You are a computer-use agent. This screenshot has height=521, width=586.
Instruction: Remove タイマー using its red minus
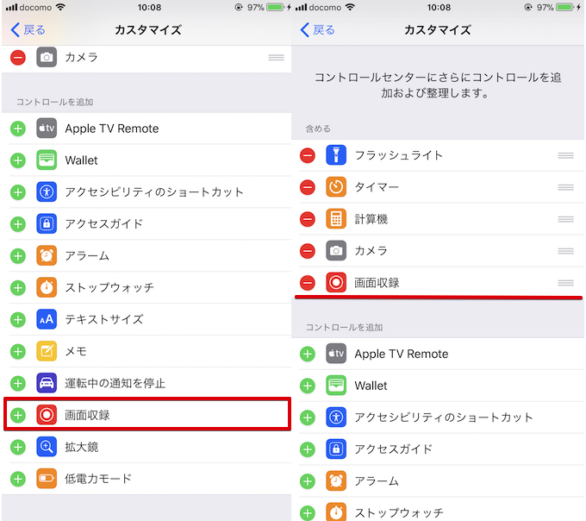(308, 187)
